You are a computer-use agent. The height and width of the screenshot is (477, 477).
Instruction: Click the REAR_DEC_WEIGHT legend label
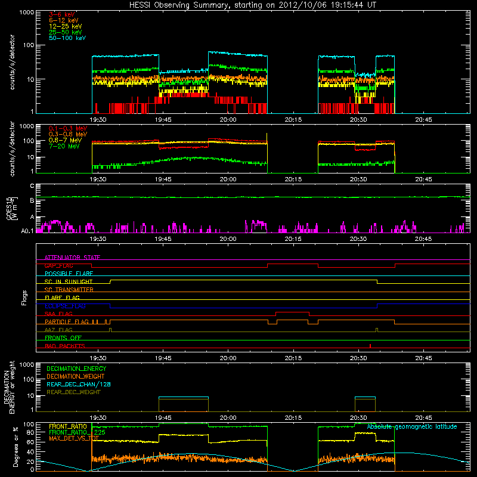pyautogui.click(x=73, y=392)
